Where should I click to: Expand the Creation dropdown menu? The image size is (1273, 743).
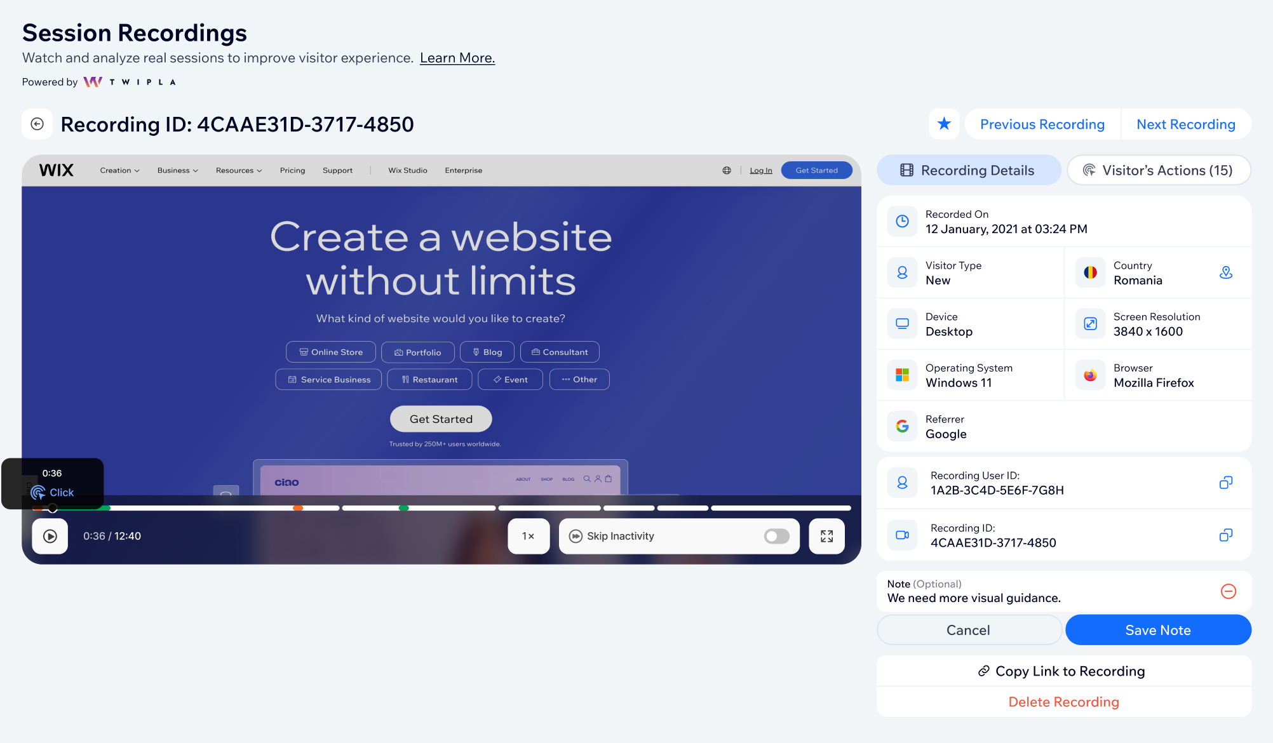click(118, 170)
